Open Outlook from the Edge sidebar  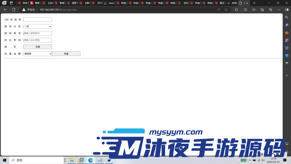coord(287,56)
